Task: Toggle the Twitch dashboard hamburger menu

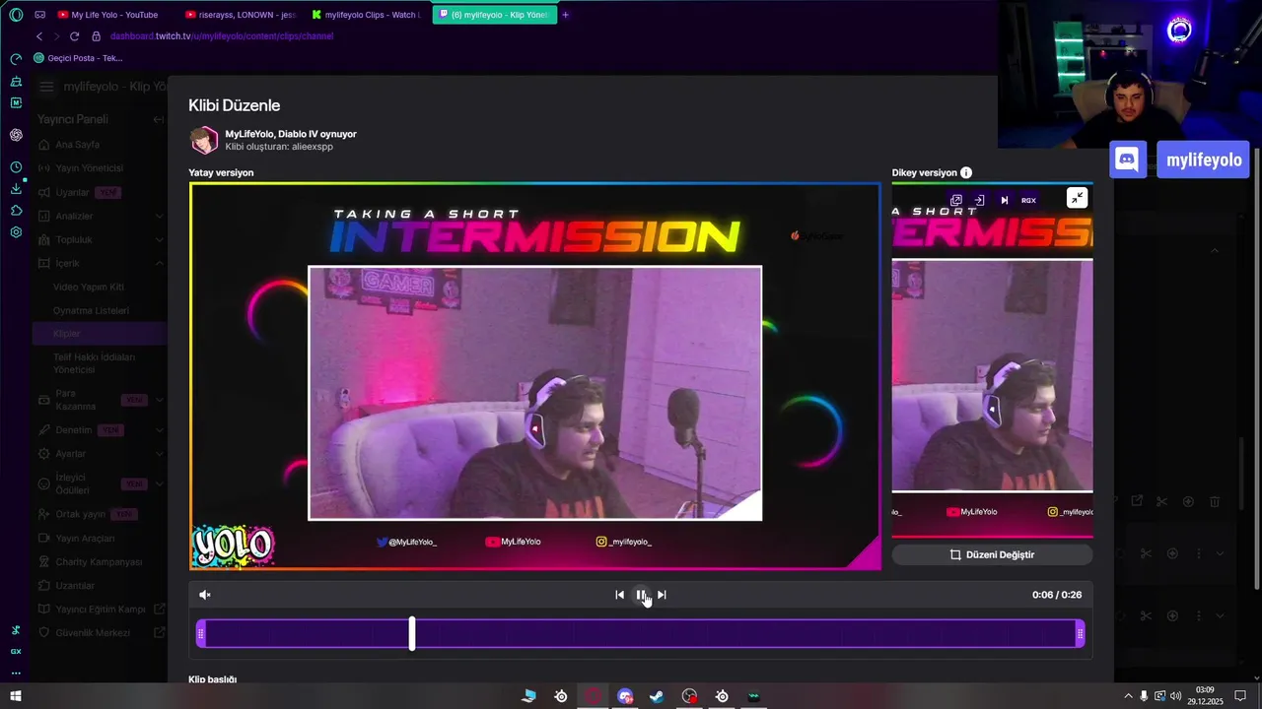Action: pyautogui.click(x=46, y=87)
